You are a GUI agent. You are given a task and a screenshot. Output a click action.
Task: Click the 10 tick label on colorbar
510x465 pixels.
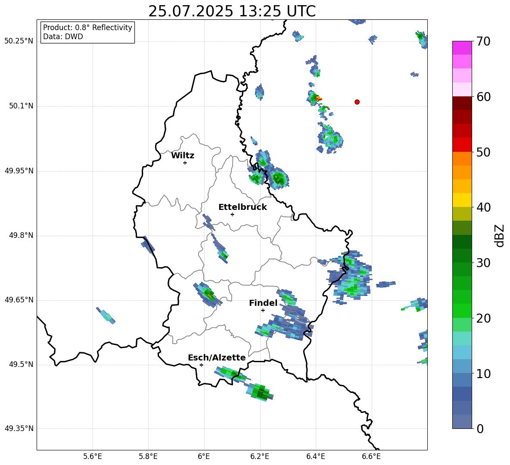pyautogui.click(x=483, y=373)
